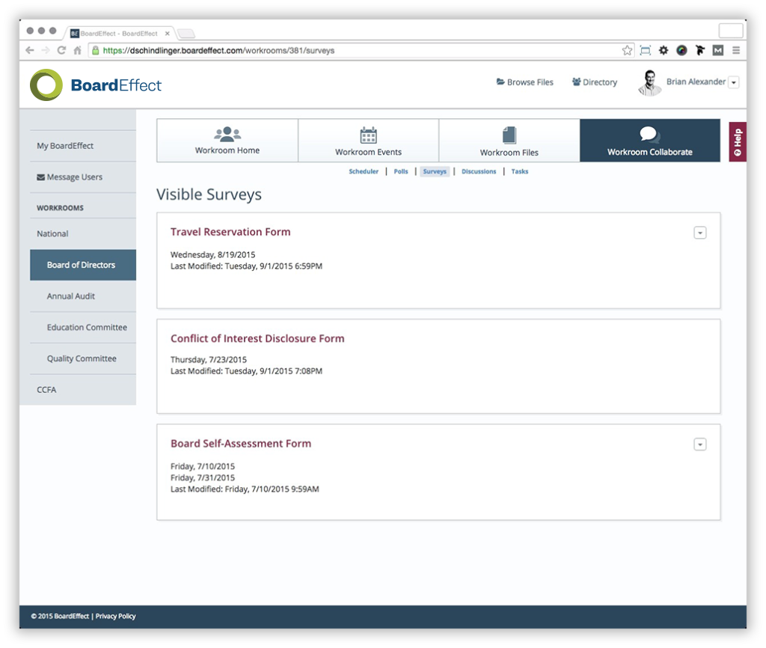Viewport: 766px width, 648px height.
Task: Switch to the Discussions tab
Action: pos(478,171)
